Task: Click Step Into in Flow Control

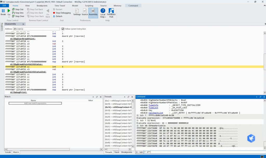Action: (x=18, y=13)
